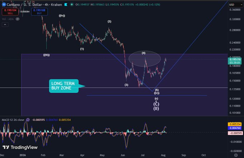Click the ((iv)) wave label

click(62, 15)
